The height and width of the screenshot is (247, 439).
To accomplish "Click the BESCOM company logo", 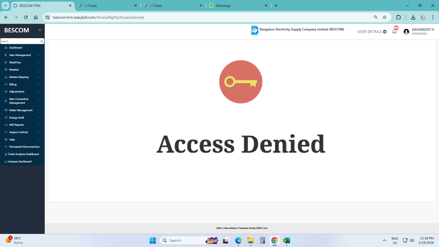I will tap(255, 30).
